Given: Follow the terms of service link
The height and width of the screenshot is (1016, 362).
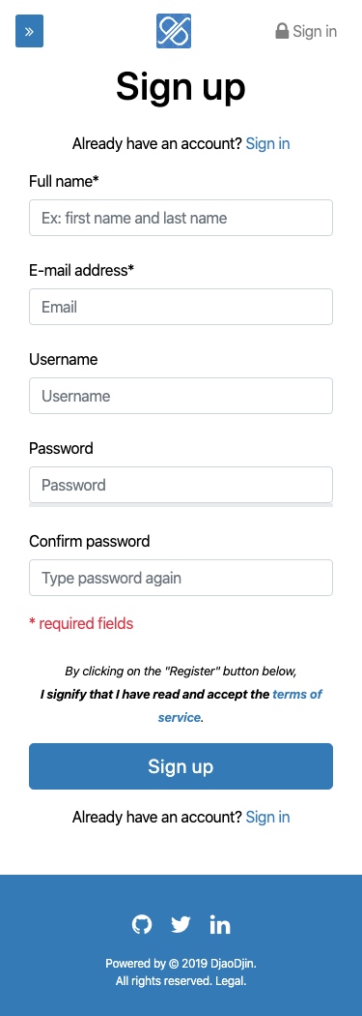Looking at the screenshot, I should pos(239,705).
